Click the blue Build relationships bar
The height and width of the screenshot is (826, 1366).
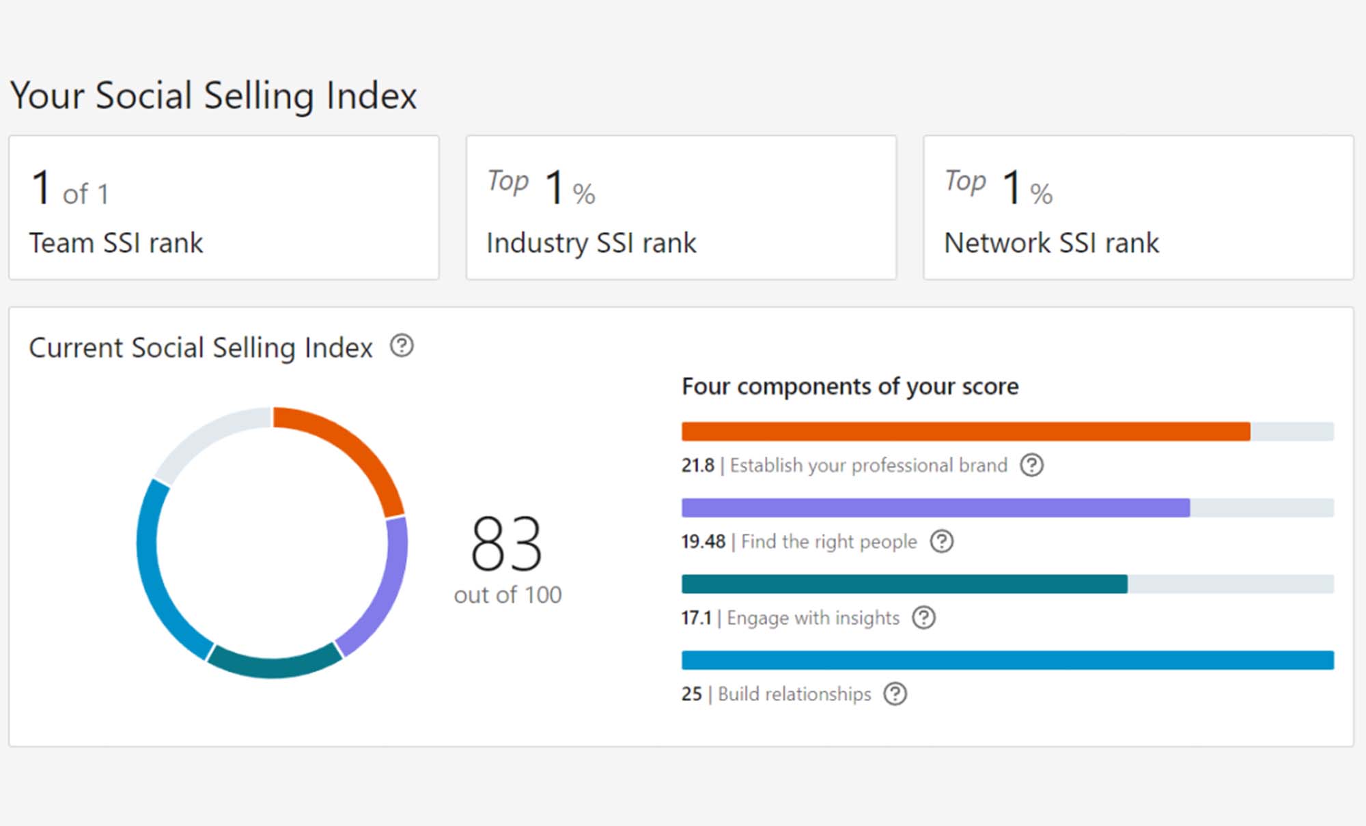pos(1007,660)
